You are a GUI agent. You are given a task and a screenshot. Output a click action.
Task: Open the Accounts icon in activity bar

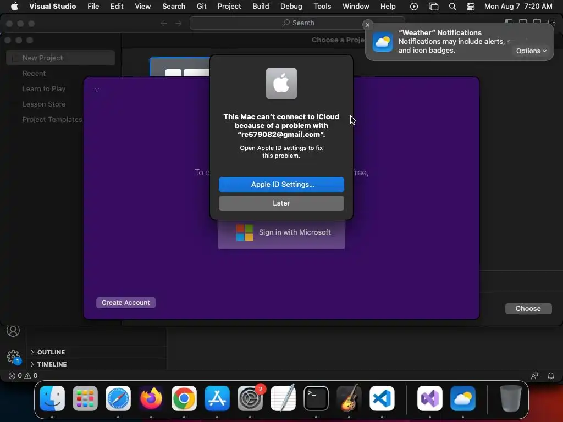point(13,330)
